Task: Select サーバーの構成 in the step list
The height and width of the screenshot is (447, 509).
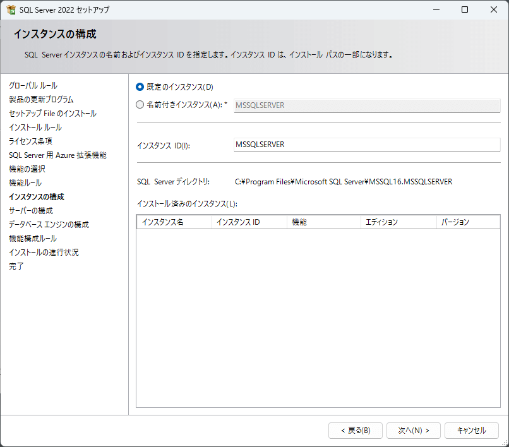Action: pyautogui.click(x=31, y=211)
